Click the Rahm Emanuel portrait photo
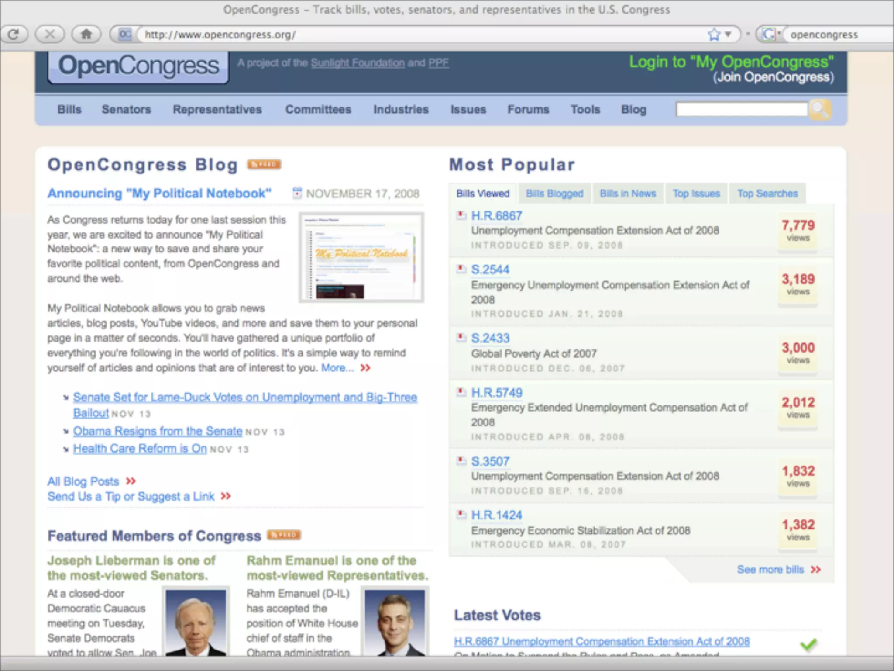This screenshot has width=894, height=671. 395,622
